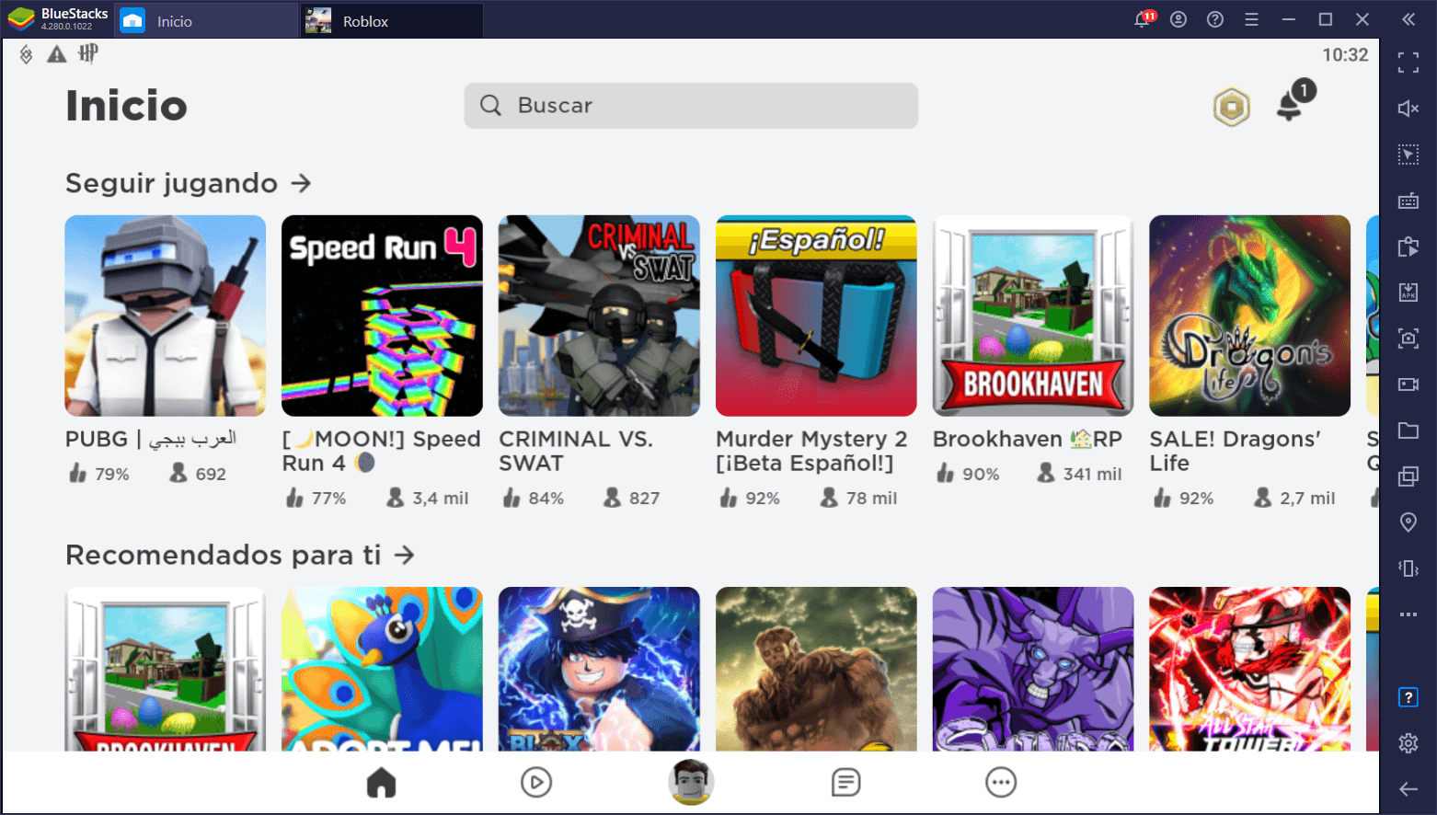Open the BlueStacks settings gear
The image size is (1437, 815).
[x=1408, y=743]
